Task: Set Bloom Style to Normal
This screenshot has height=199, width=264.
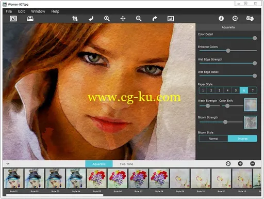Action: tap(213, 139)
